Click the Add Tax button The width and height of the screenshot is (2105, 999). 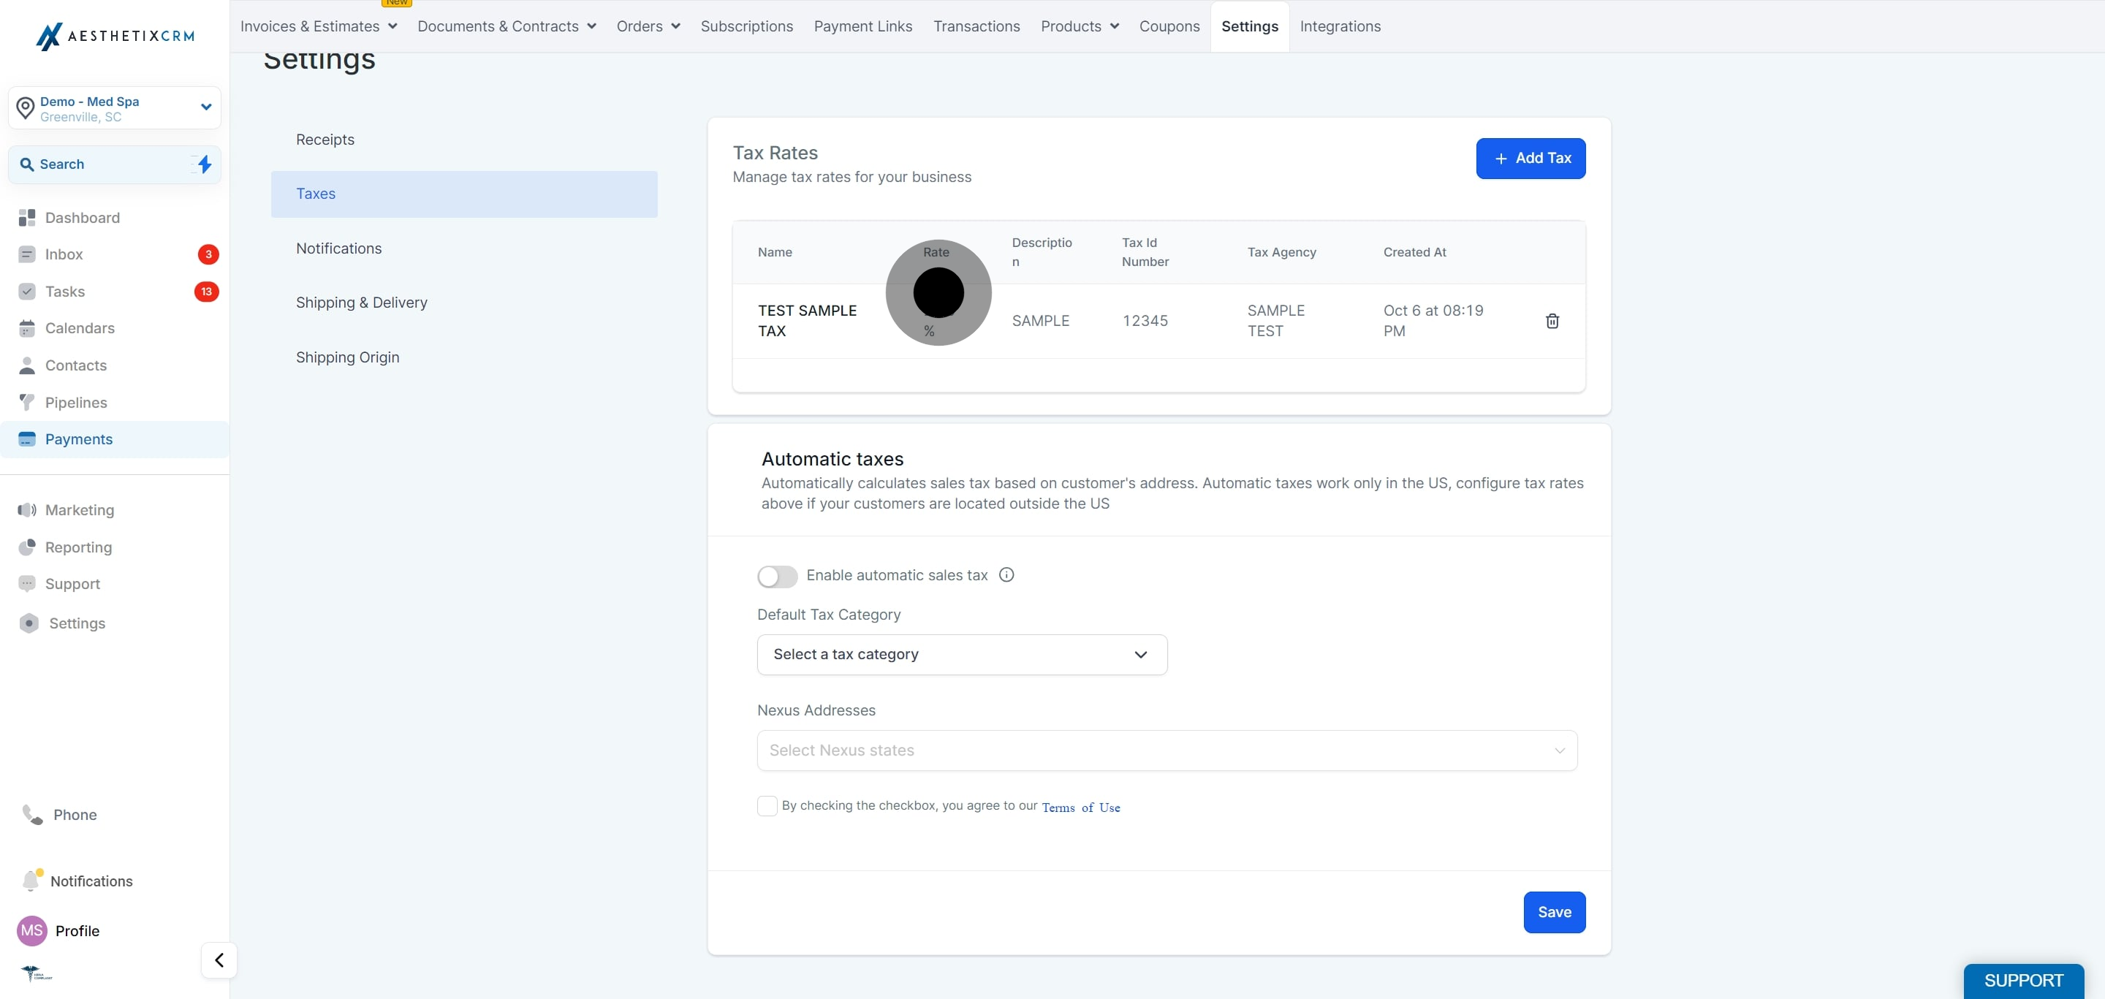pyautogui.click(x=1531, y=159)
